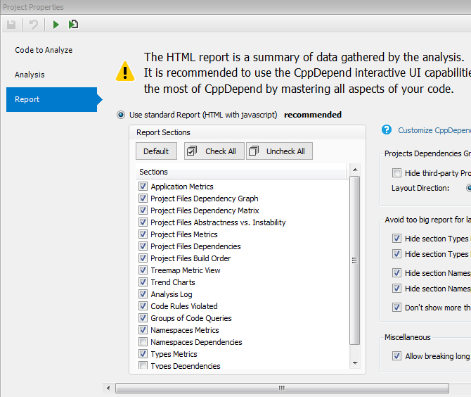Run analysis with the green play icon
The height and width of the screenshot is (397, 471).
[x=56, y=25]
